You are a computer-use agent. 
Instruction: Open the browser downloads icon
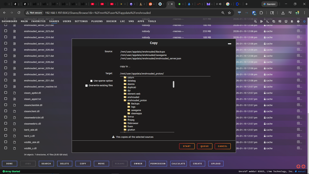[x=283, y=13]
